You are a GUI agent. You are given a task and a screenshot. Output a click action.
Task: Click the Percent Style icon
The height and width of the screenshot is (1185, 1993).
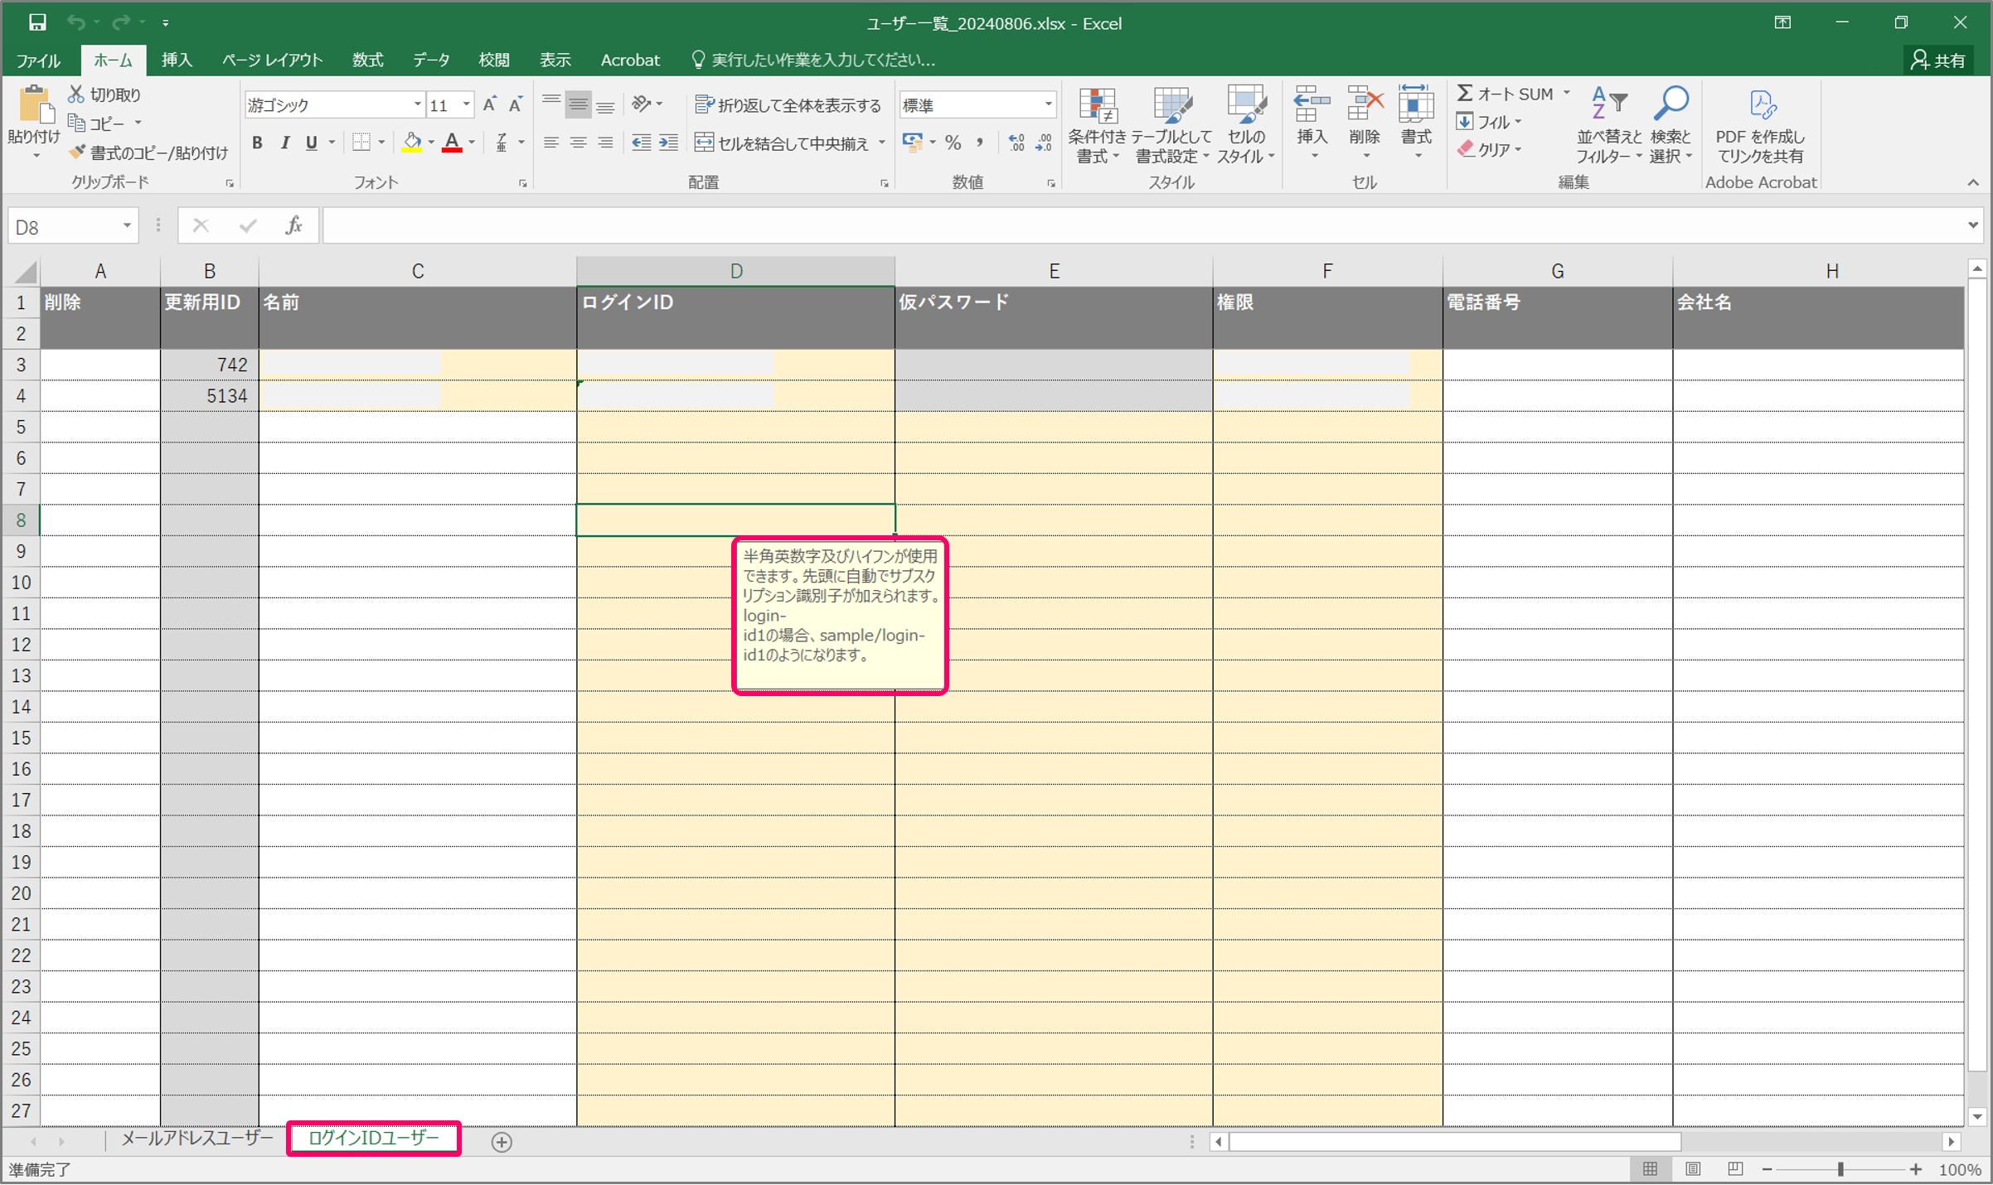pyautogui.click(x=953, y=143)
